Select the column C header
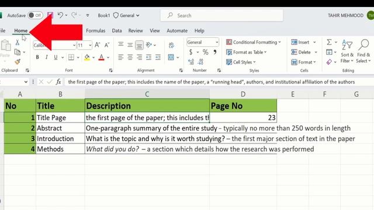Viewport: 374px width, 210px height. coord(147,94)
